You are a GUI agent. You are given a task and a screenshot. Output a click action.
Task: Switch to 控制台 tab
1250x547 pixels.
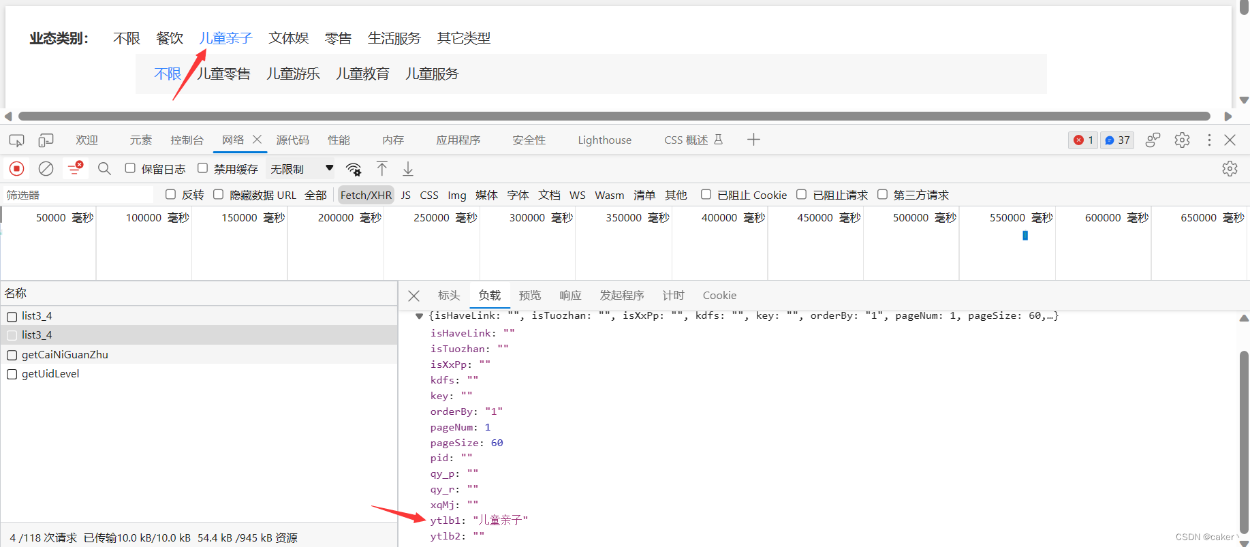[x=187, y=140]
